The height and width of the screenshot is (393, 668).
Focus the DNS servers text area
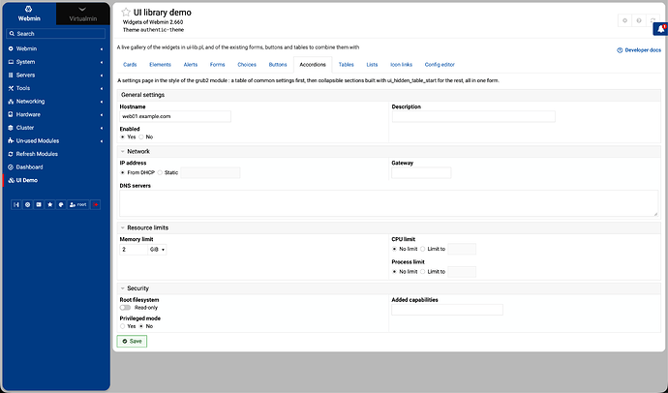[389, 203]
